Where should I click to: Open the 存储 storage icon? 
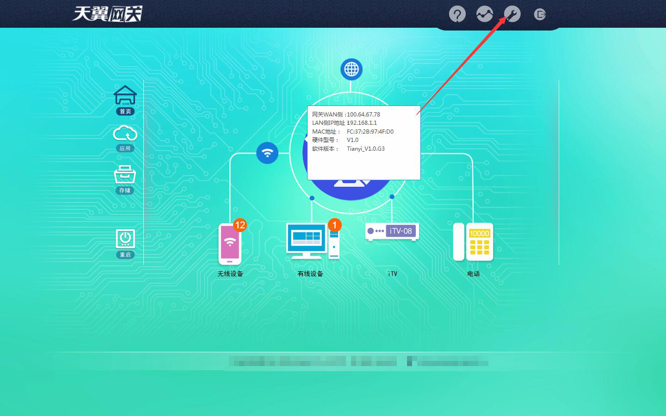point(125,174)
